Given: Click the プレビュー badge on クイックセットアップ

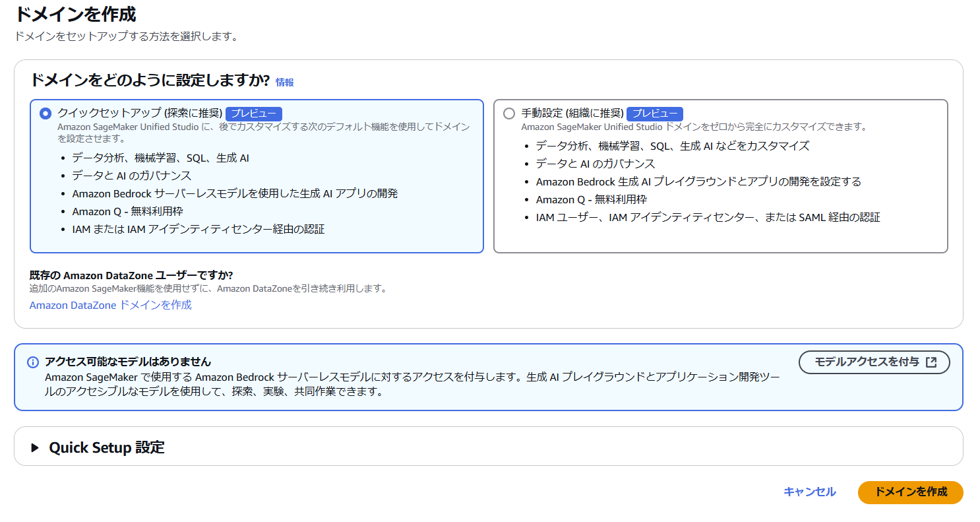Looking at the screenshot, I should pyautogui.click(x=254, y=114).
